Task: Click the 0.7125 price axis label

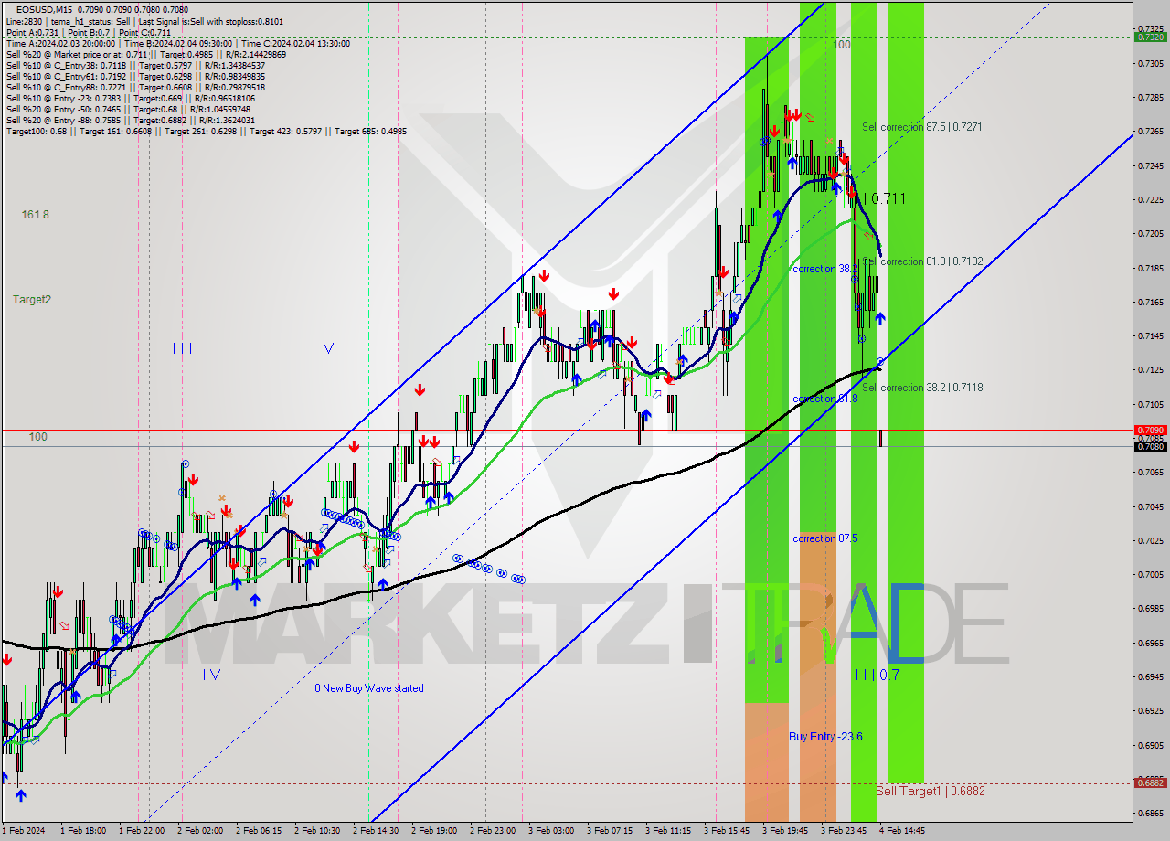Action: pos(1150,369)
